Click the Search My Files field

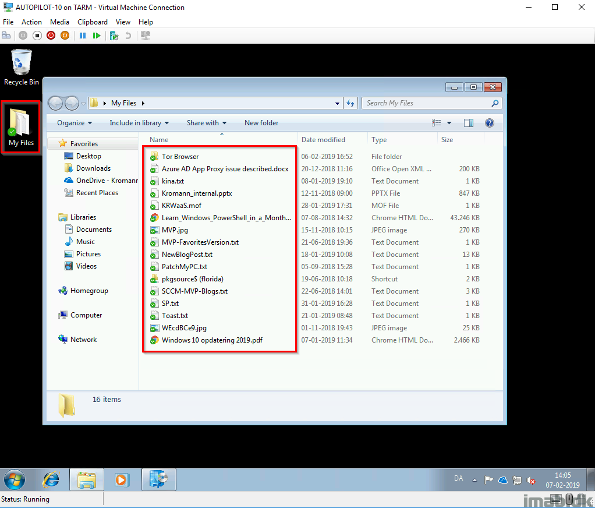click(x=431, y=103)
